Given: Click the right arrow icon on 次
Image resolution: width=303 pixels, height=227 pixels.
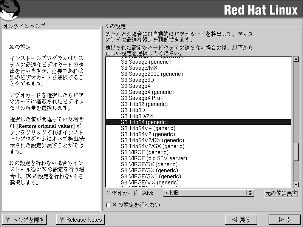Looking at the screenshot, I should tap(281, 219).
